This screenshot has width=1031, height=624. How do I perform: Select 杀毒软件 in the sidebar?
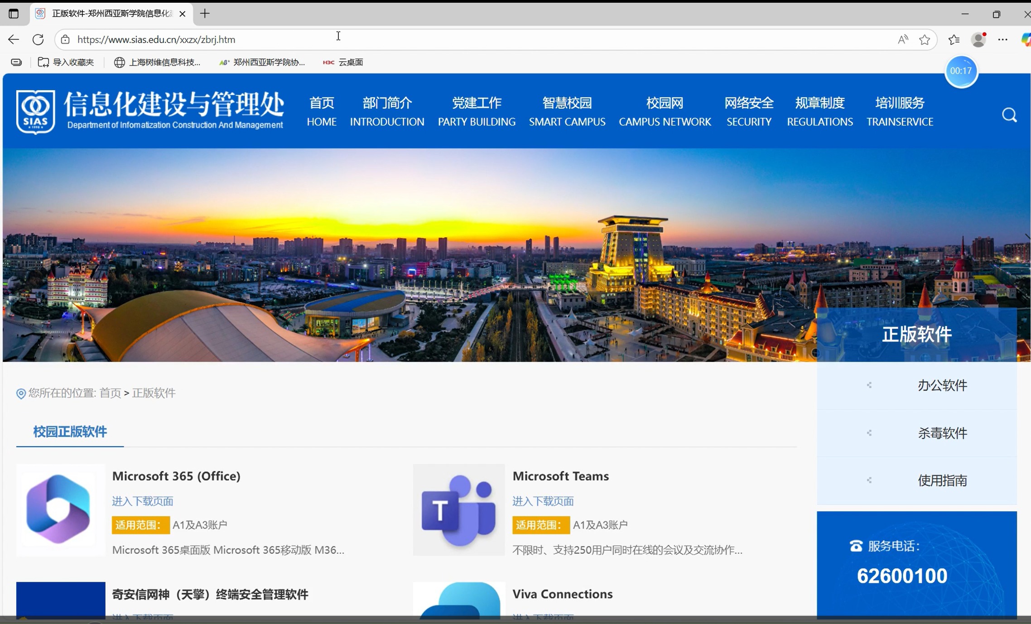tap(942, 433)
